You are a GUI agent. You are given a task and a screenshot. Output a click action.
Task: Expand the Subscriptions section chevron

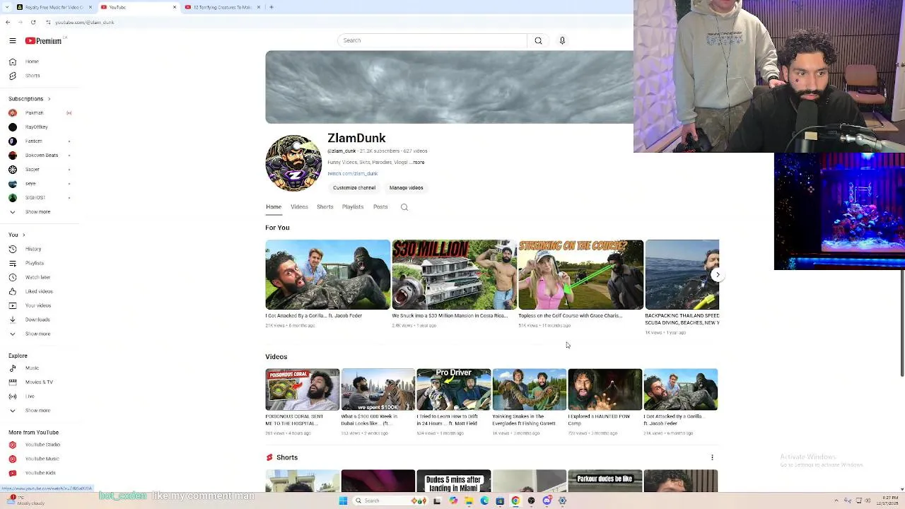click(49, 99)
